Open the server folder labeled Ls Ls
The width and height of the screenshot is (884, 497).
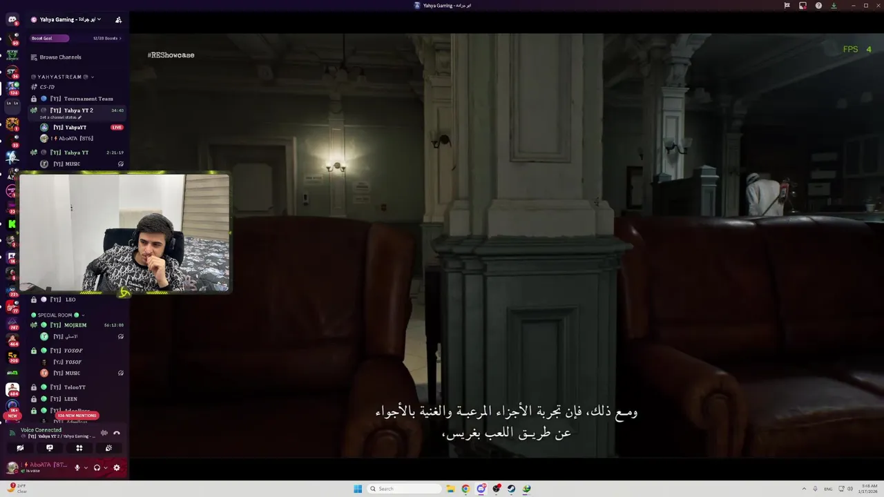point(12,106)
